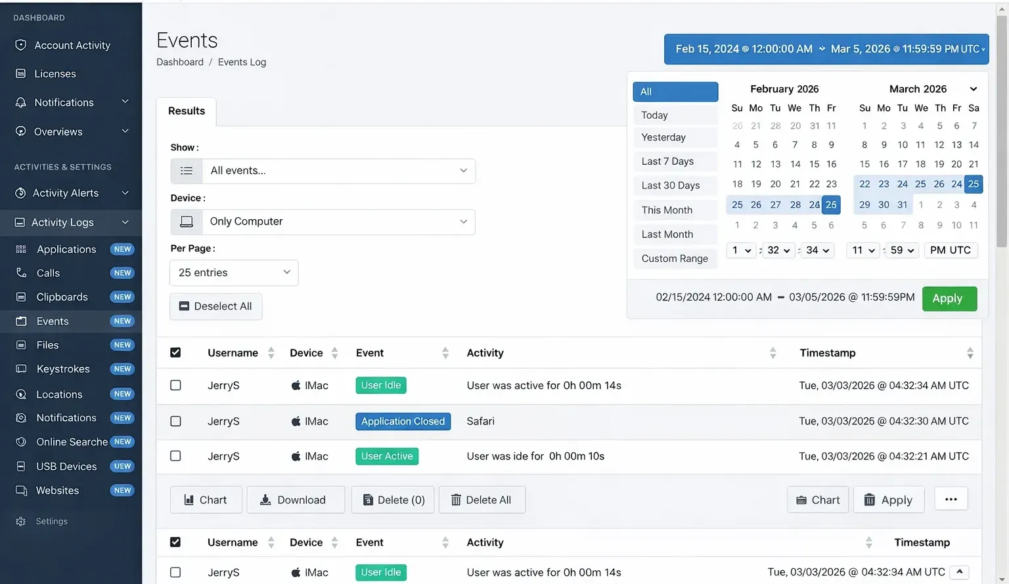Open the Websites activity log
The image size is (1009, 584).
[57, 490]
